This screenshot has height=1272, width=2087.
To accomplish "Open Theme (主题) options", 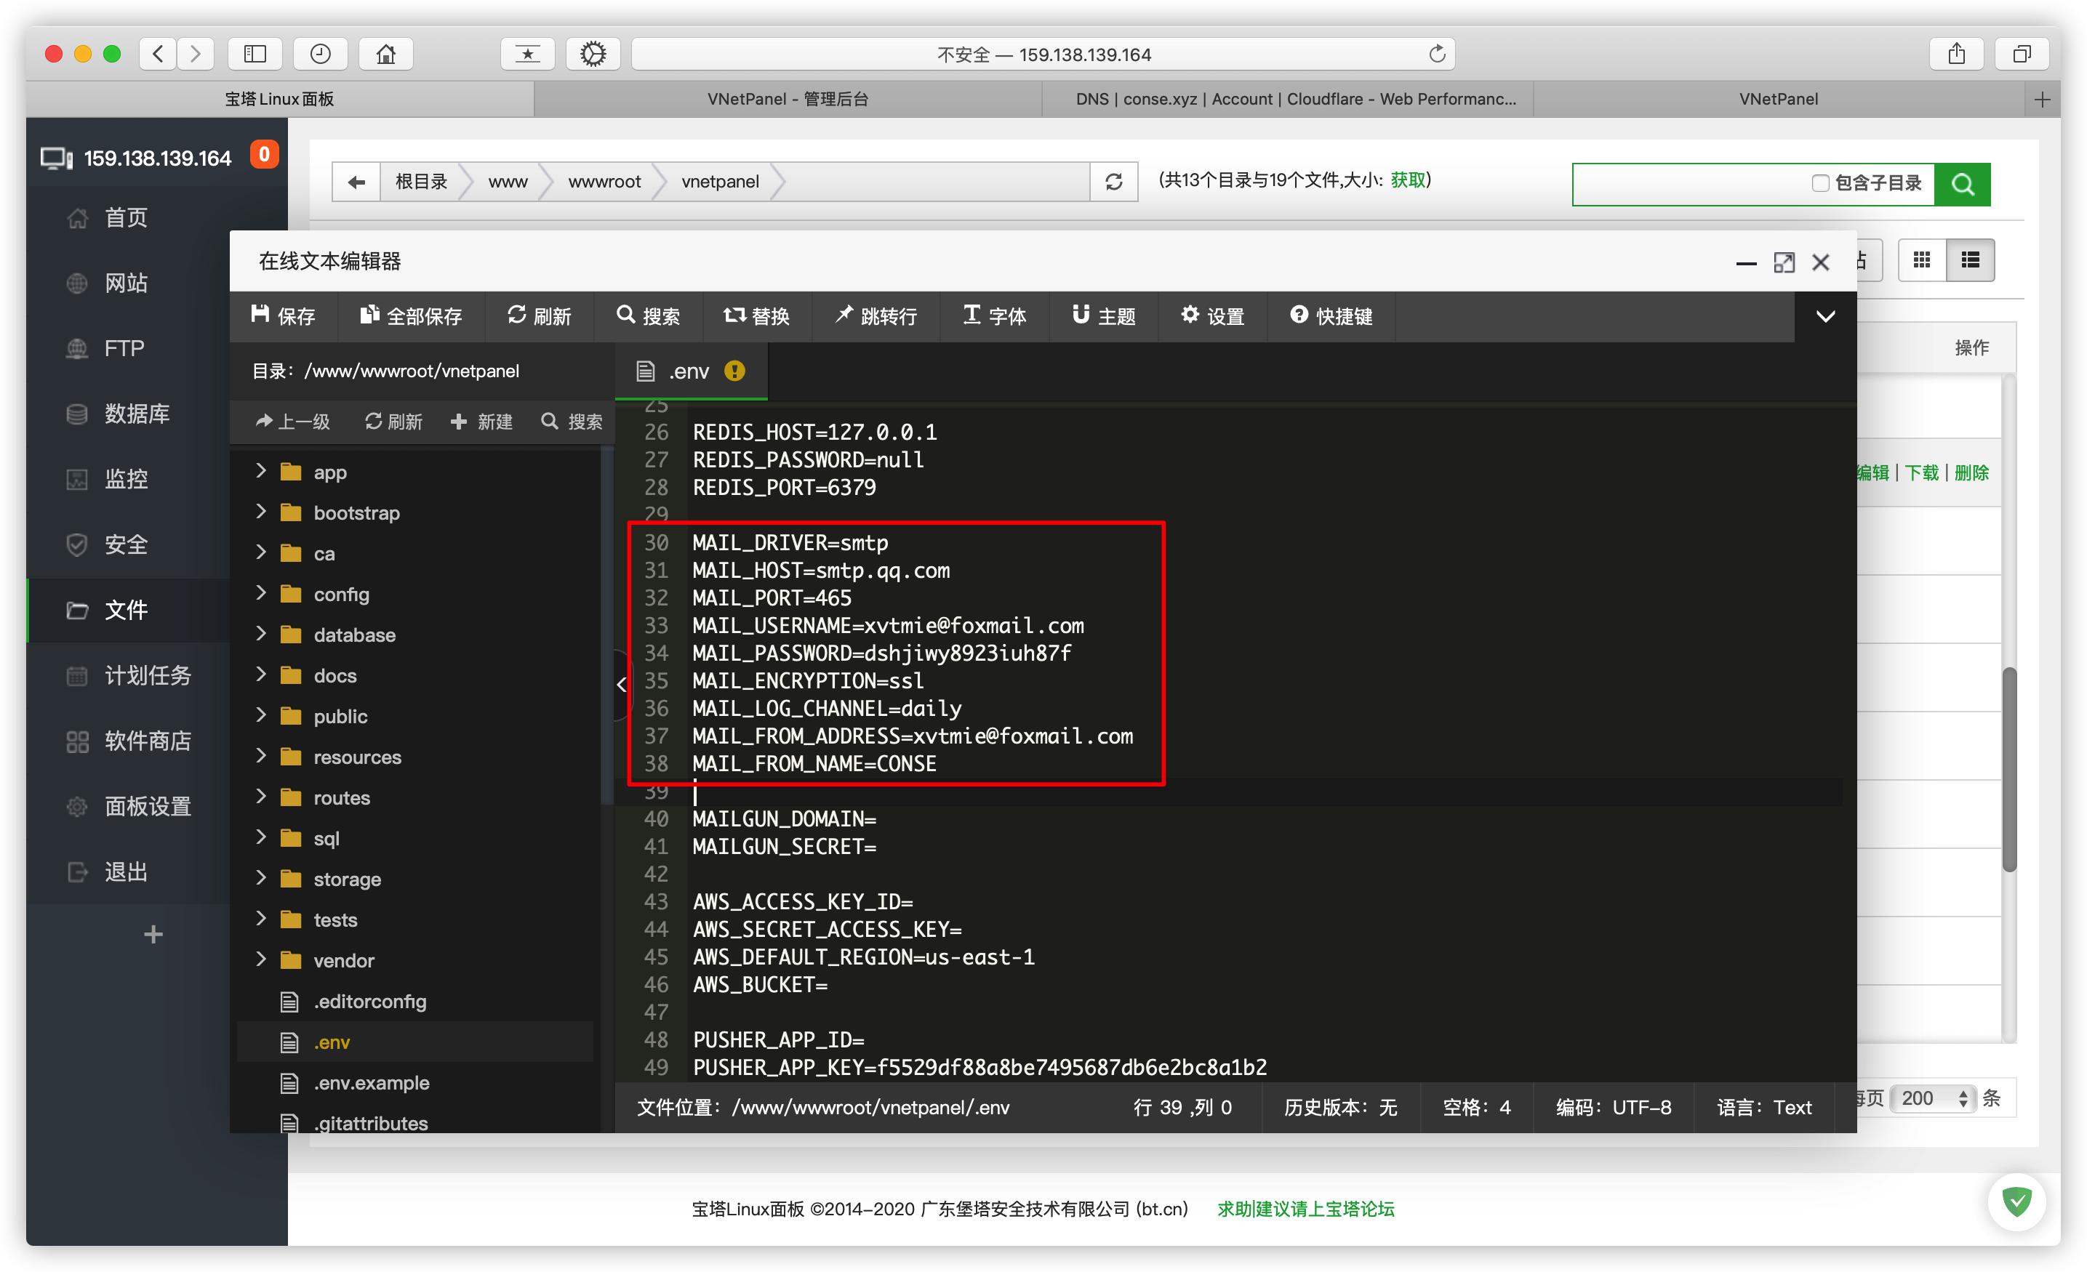I will (1104, 316).
